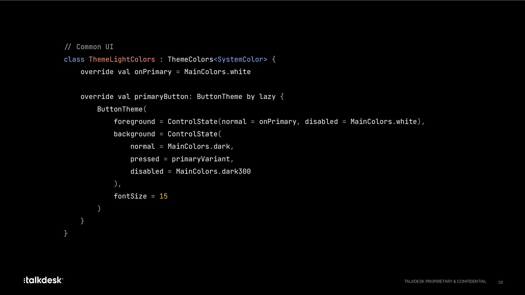Click the 'lazy' keyword
525x295 pixels.
point(267,97)
